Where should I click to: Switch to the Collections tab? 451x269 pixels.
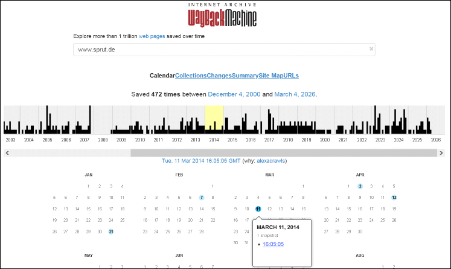point(191,76)
